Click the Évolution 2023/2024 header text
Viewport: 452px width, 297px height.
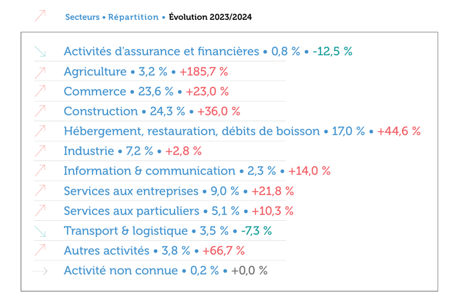pos(211,17)
